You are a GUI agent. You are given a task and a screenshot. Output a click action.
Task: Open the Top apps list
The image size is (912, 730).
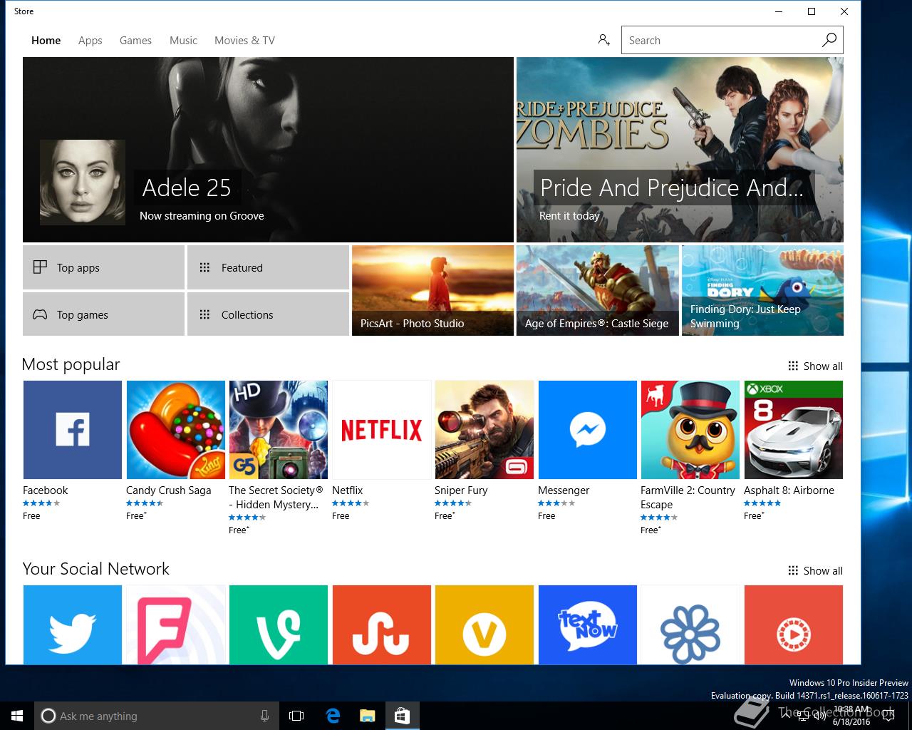103,267
